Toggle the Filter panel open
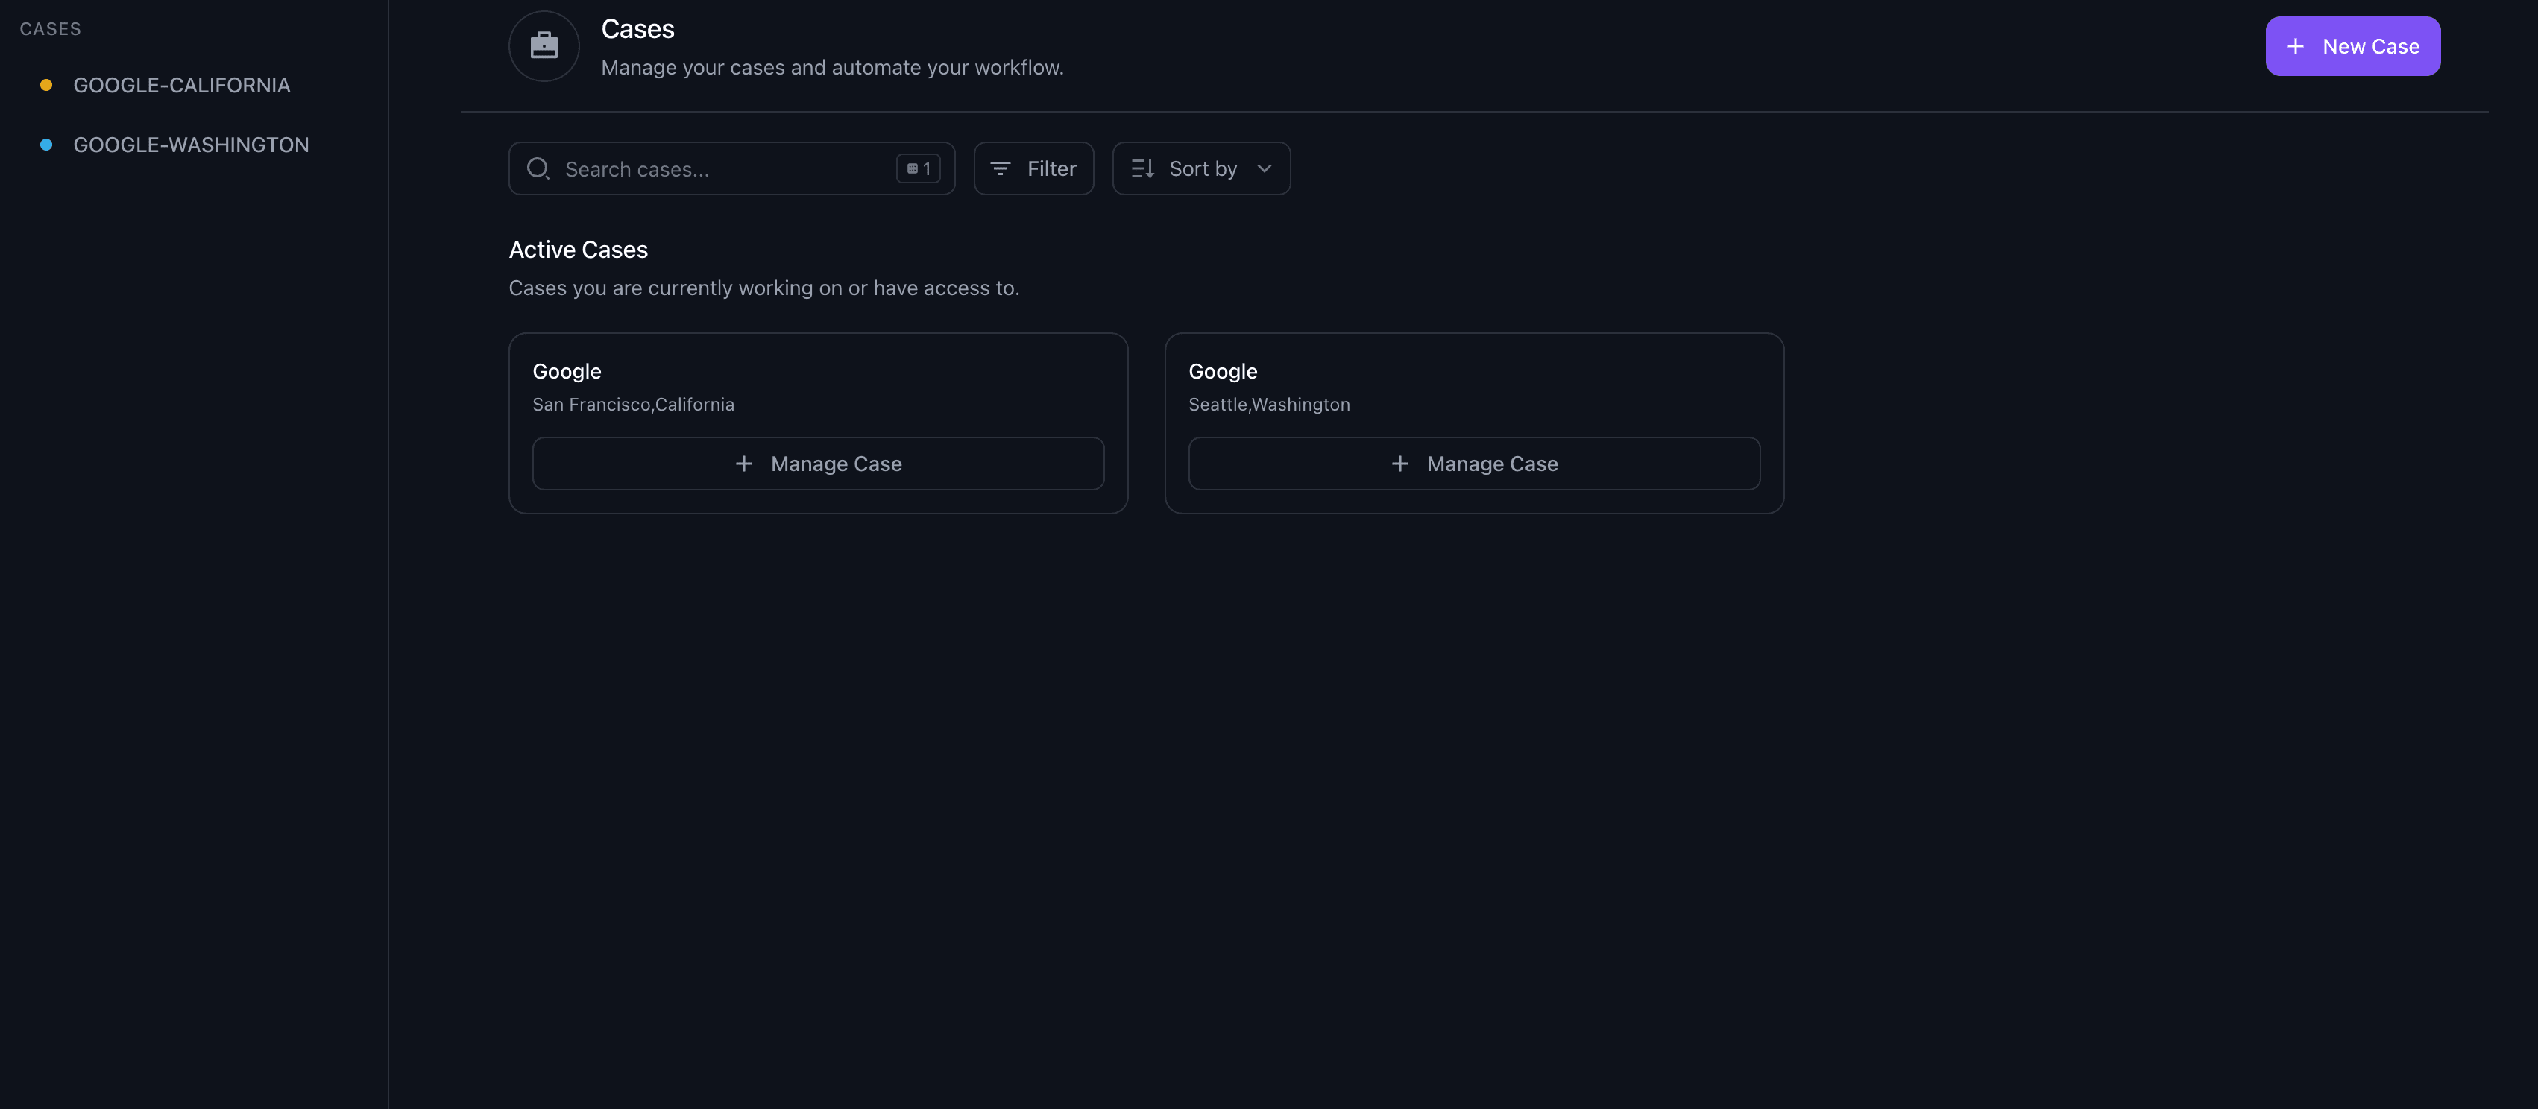The height and width of the screenshot is (1109, 2538). (x=1033, y=168)
